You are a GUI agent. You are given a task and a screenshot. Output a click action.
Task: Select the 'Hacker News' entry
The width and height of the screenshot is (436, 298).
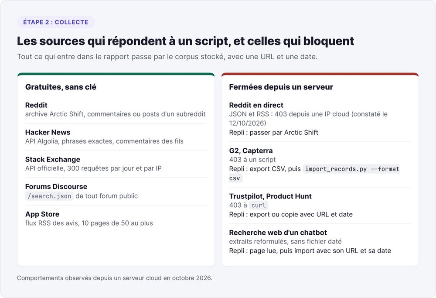[48, 132]
